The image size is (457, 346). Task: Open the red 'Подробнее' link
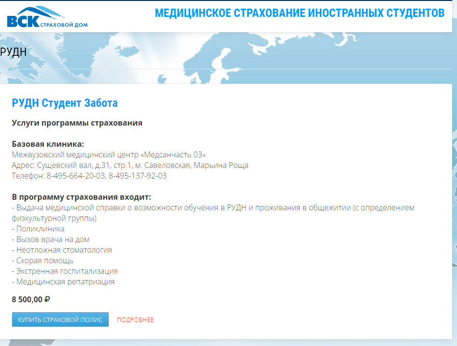click(x=135, y=320)
